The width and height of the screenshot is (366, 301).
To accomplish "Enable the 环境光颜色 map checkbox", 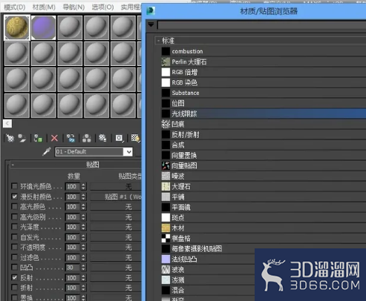I will (x=14, y=186).
